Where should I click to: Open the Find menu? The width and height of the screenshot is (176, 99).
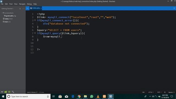(x=11, y=4)
